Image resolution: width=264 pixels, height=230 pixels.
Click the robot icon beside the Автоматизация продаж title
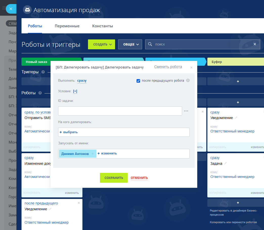[27, 10]
